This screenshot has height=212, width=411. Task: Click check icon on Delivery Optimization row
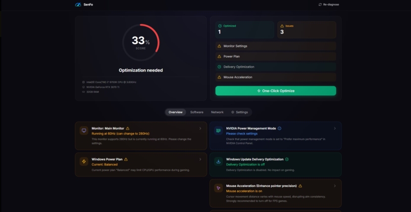[219, 67]
